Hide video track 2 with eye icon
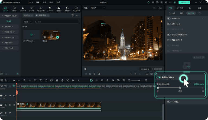This screenshot has width=208, height=120. pyautogui.click(x=14, y=96)
